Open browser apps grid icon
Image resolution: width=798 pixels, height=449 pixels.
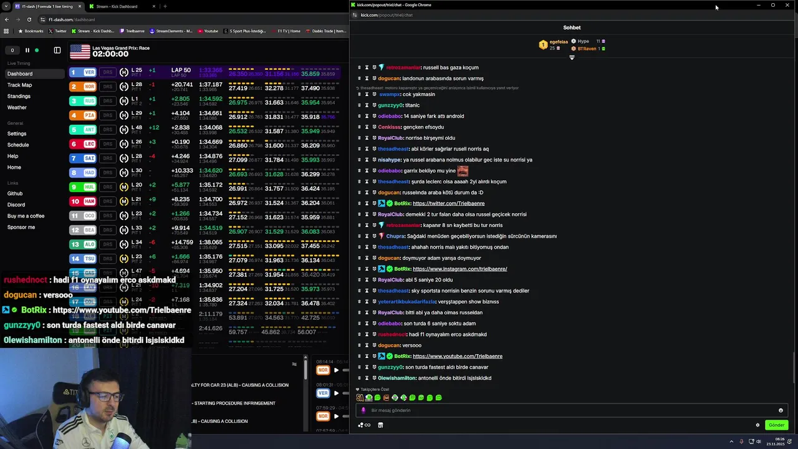pyautogui.click(x=6, y=31)
